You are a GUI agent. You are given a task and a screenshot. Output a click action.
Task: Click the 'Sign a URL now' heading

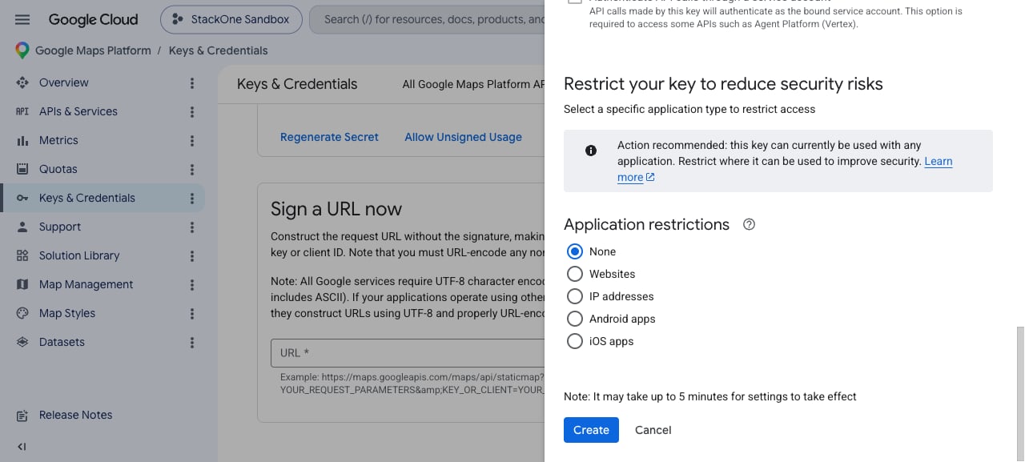(x=336, y=209)
